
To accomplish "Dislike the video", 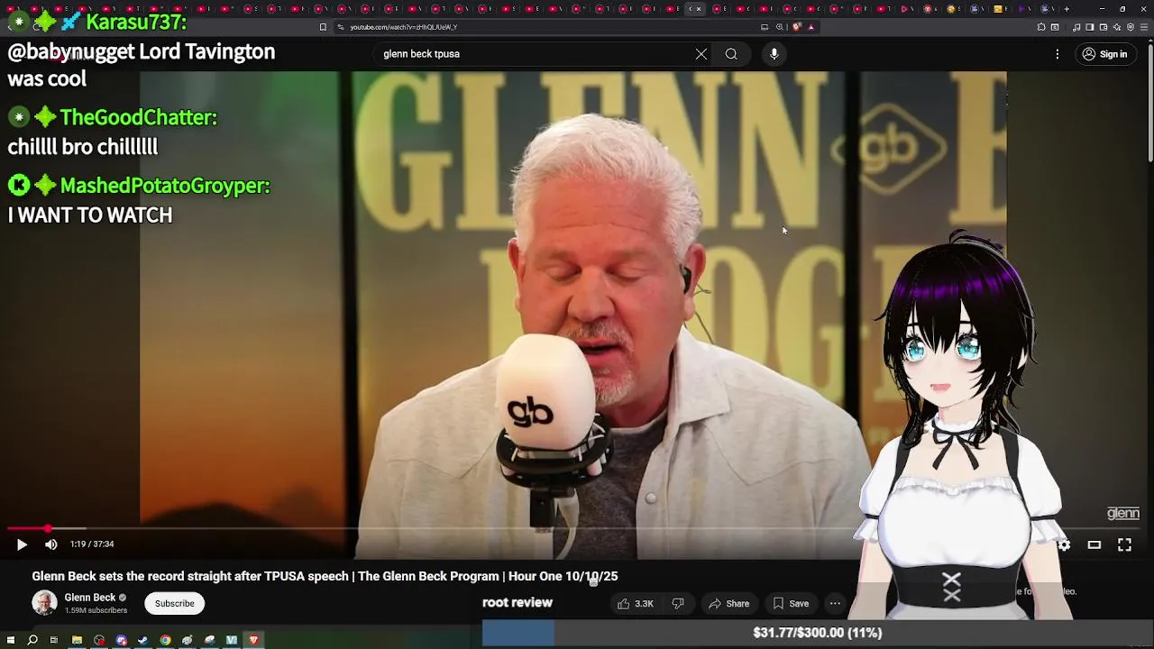I will tap(678, 603).
